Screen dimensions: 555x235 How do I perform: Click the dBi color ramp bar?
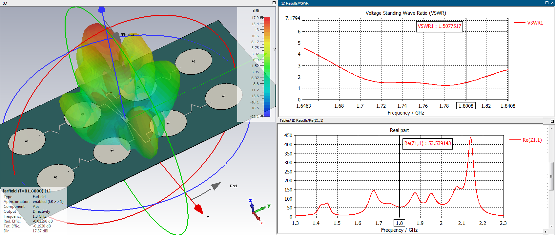[x=267, y=67]
